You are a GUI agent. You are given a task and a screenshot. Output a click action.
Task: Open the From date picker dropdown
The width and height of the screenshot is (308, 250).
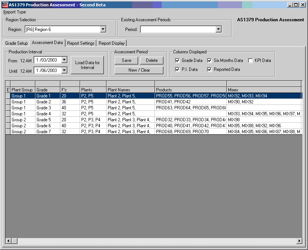pos(64,60)
